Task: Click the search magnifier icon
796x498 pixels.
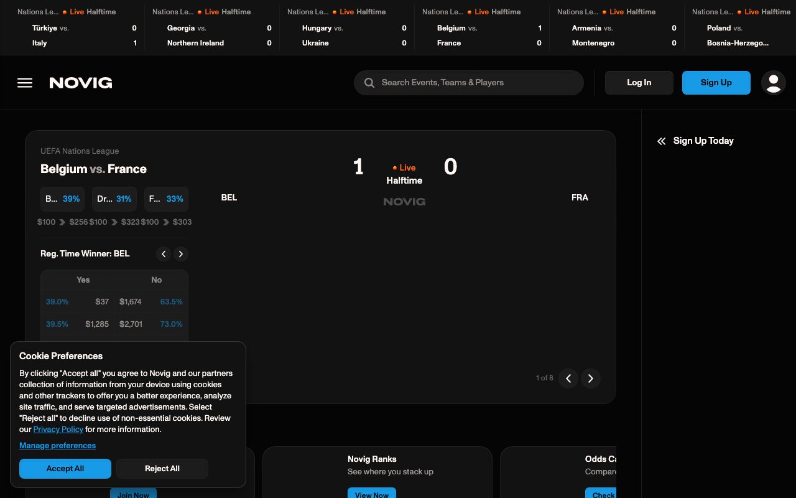Action: click(x=369, y=83)
